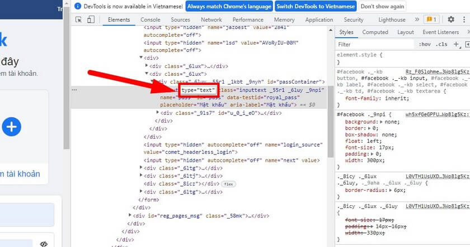Image resolution: width=470 pixels, height=247 pixels.
Task: Click the warnings issue counter badge
Action: tap(431, 20)
